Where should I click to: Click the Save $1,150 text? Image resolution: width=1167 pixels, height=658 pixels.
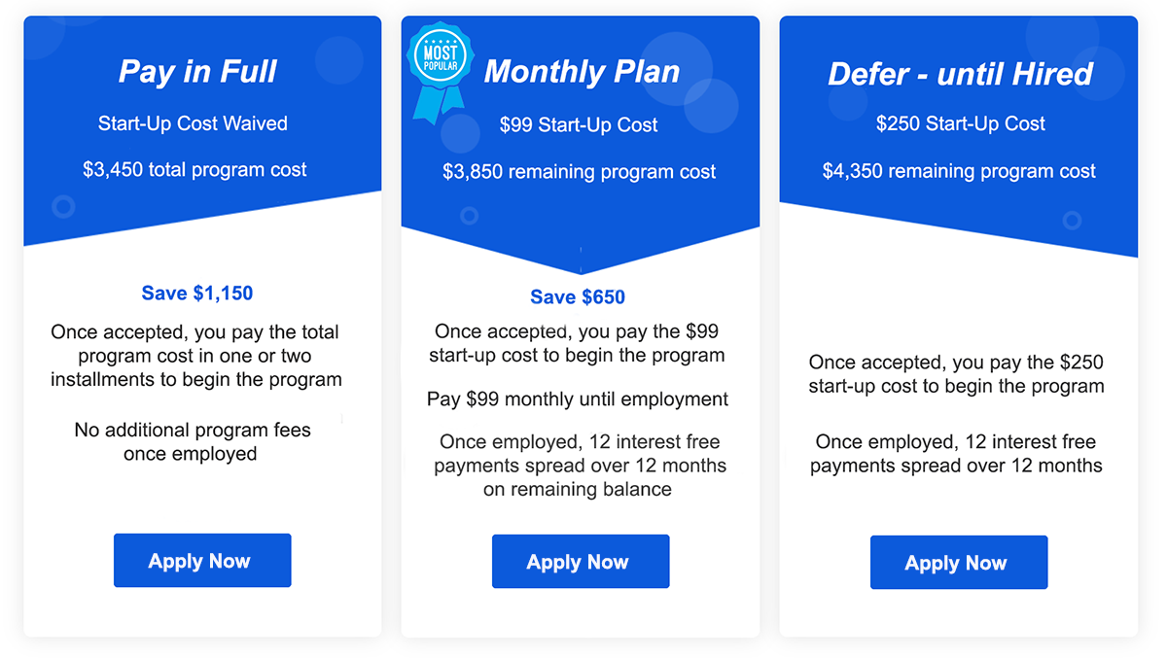point(197,293)
